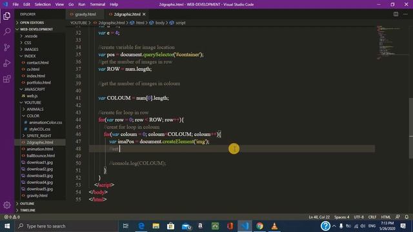Viewport: 413px width, 232px height.
Task: Open contact.html in the explorer
Action: [x=40, y=63]
